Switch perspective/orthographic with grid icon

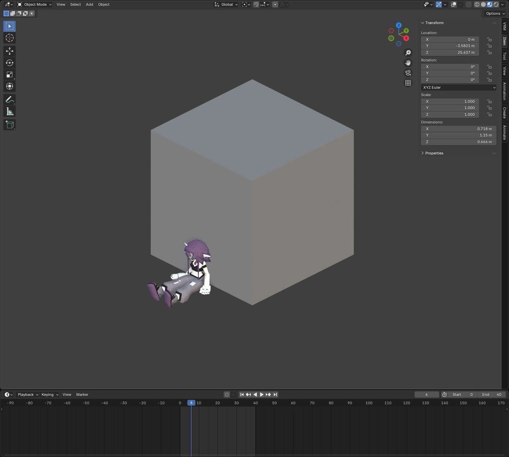tap(408, 83)
